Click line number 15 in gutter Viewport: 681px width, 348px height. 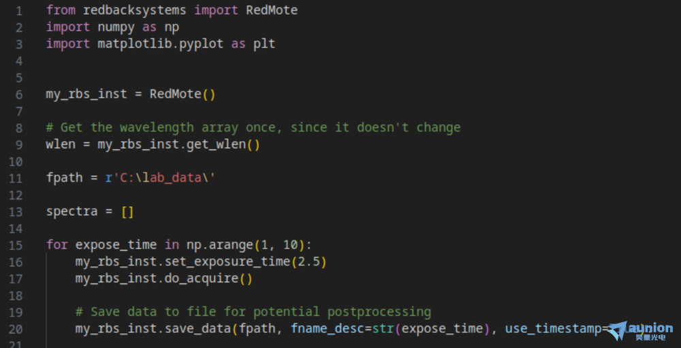tap(15, 245)
